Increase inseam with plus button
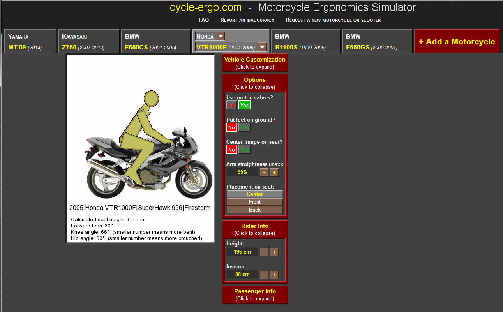This screenshot has height=312, width=503. click(274, 275)
